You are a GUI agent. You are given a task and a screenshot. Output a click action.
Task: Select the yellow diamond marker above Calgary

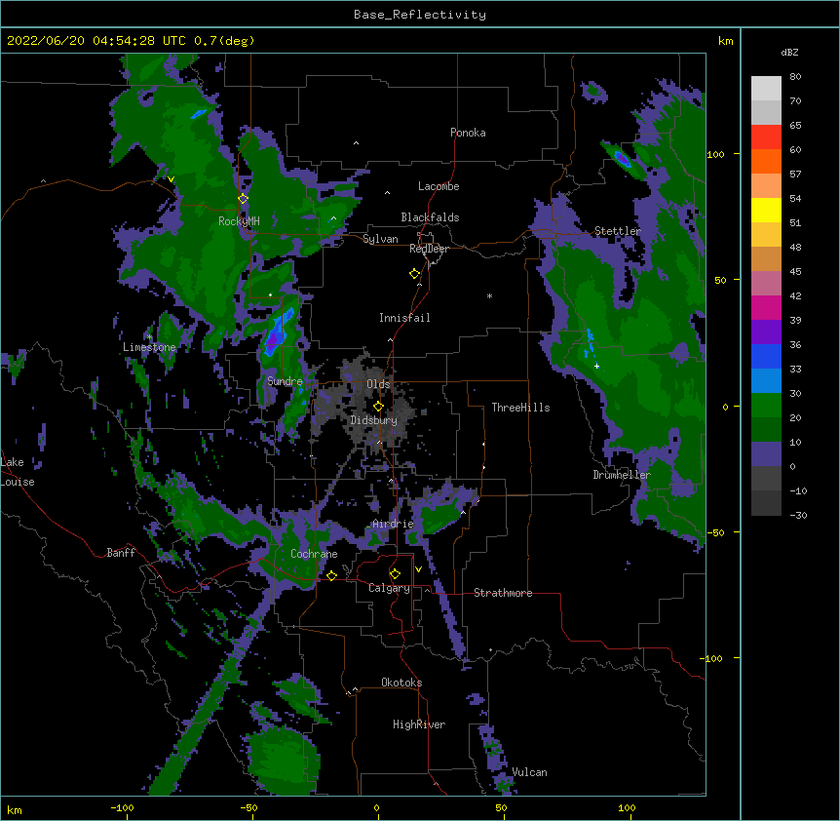tap(395, 574)
